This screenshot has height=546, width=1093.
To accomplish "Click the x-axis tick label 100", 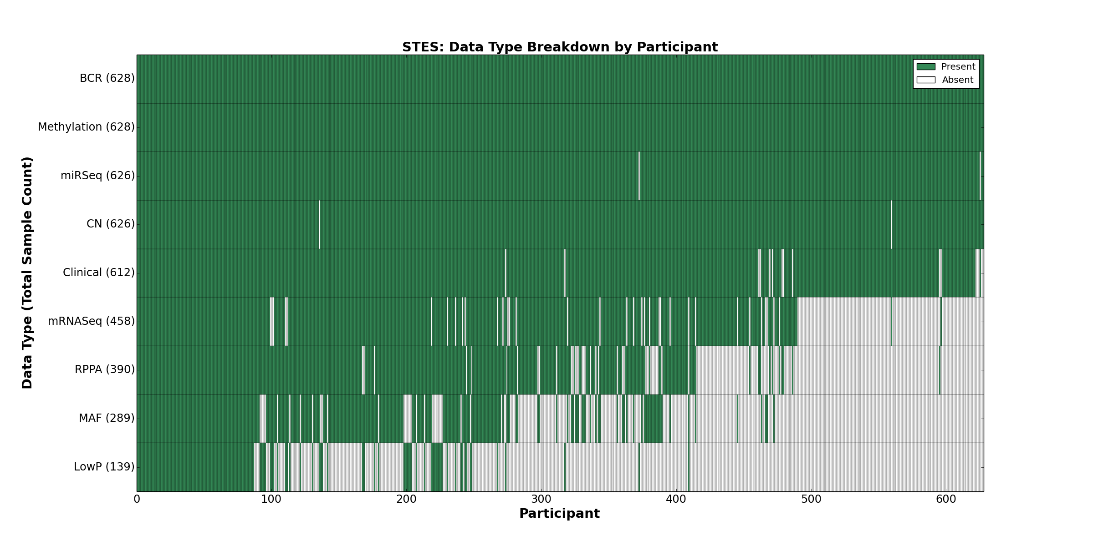I will coord(271,500).
